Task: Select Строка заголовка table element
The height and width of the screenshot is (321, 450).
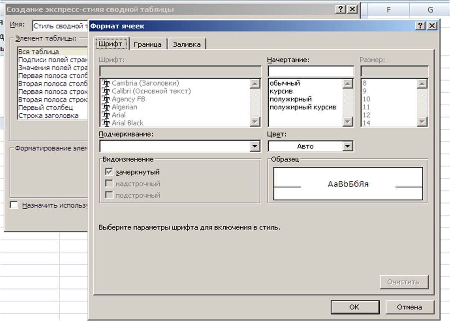Action: click(x=48, y=116)
